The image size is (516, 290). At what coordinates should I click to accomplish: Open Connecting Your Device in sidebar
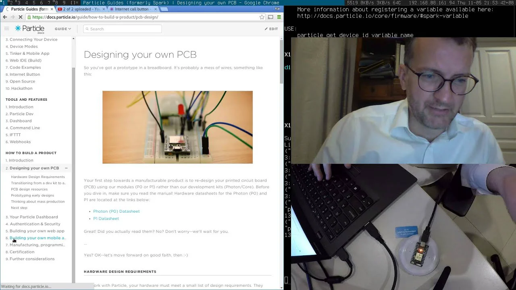point(33,39)
